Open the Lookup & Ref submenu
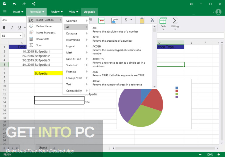 pyautogui.click(x=76, y=78)
